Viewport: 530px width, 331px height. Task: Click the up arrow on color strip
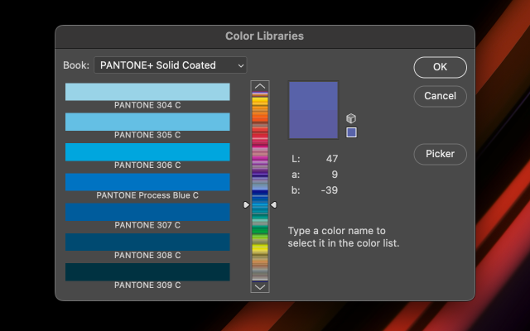(x=260, y=86)
